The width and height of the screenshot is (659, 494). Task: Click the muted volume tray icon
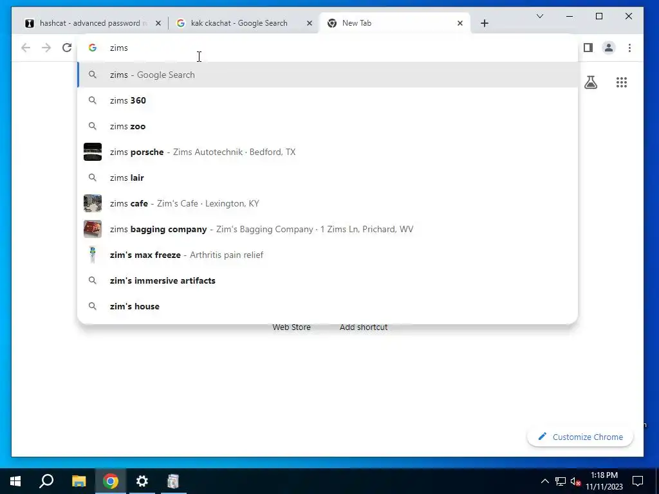[x=575, y=481]
